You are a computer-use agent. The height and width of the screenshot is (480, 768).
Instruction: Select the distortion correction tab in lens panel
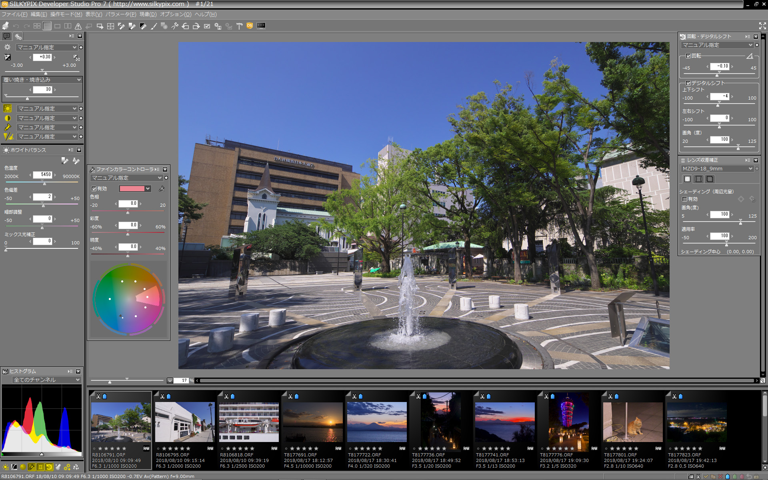coord(698,179)
